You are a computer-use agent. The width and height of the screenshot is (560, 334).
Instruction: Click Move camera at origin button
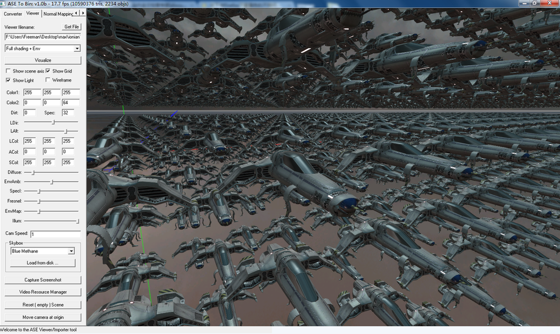(x=43, y=317)
